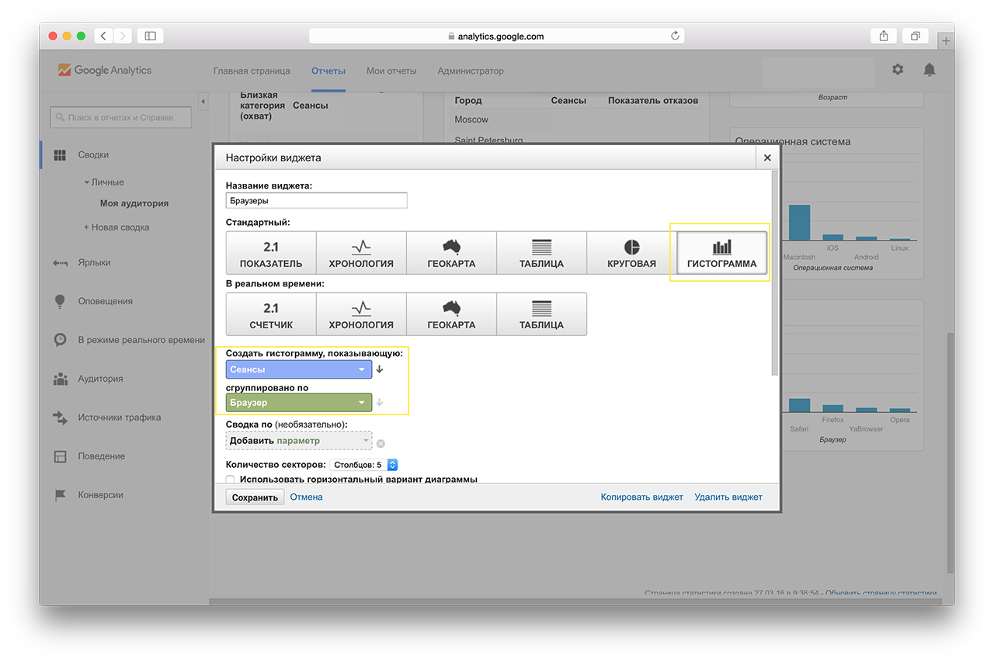994x662 pixels.
Task: Open Google Analytics settings gear
Action: [x=898, y=70]
